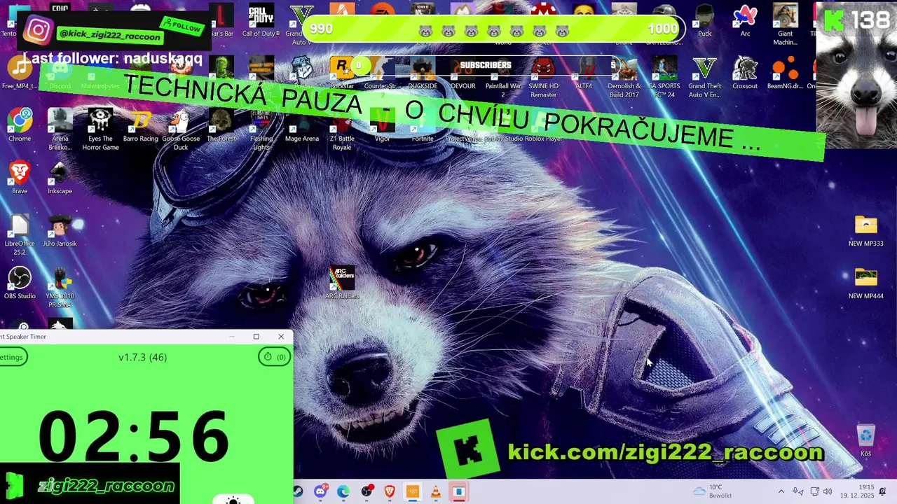Select the Arena Breako... desktop shortcut
Viewport: 897px width, 504px height.
pyautogui.click(x=60, y=129)
